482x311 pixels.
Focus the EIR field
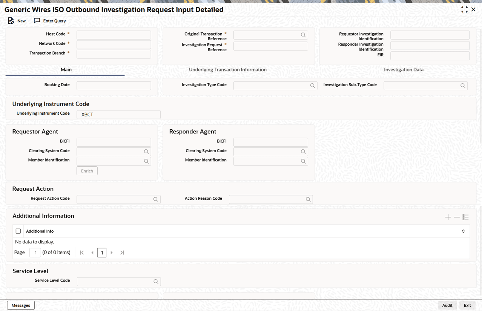(430, 56)
